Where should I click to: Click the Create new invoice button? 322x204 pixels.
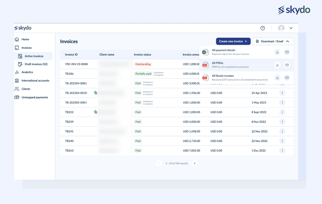(x=233, y=41)
